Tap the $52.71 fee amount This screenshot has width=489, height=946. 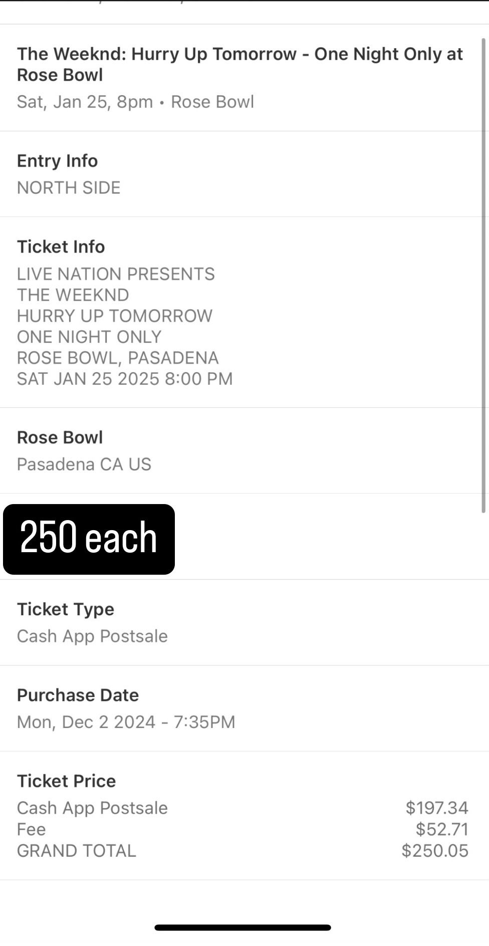pyautogui.click(x=442, y=829)
